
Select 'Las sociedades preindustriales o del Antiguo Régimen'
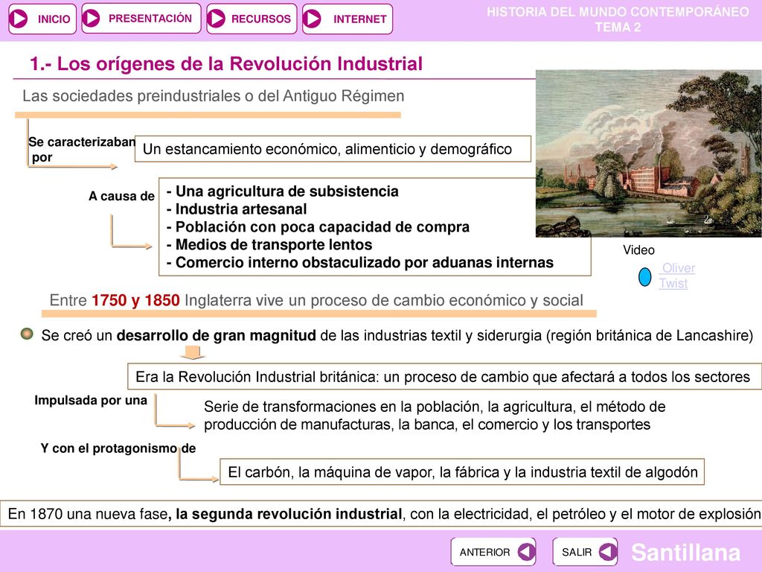coord(214,96)
